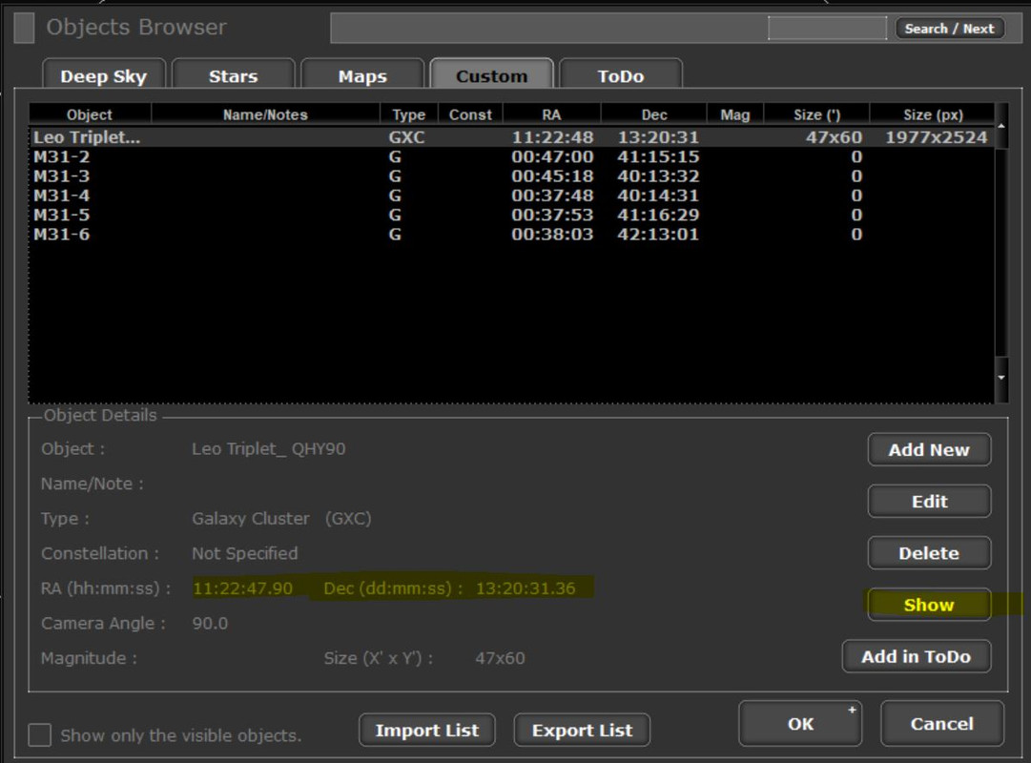This screenshot has height=763, width=1031.
Task: Sort by the Mag column header
Action: click(735, 114)
